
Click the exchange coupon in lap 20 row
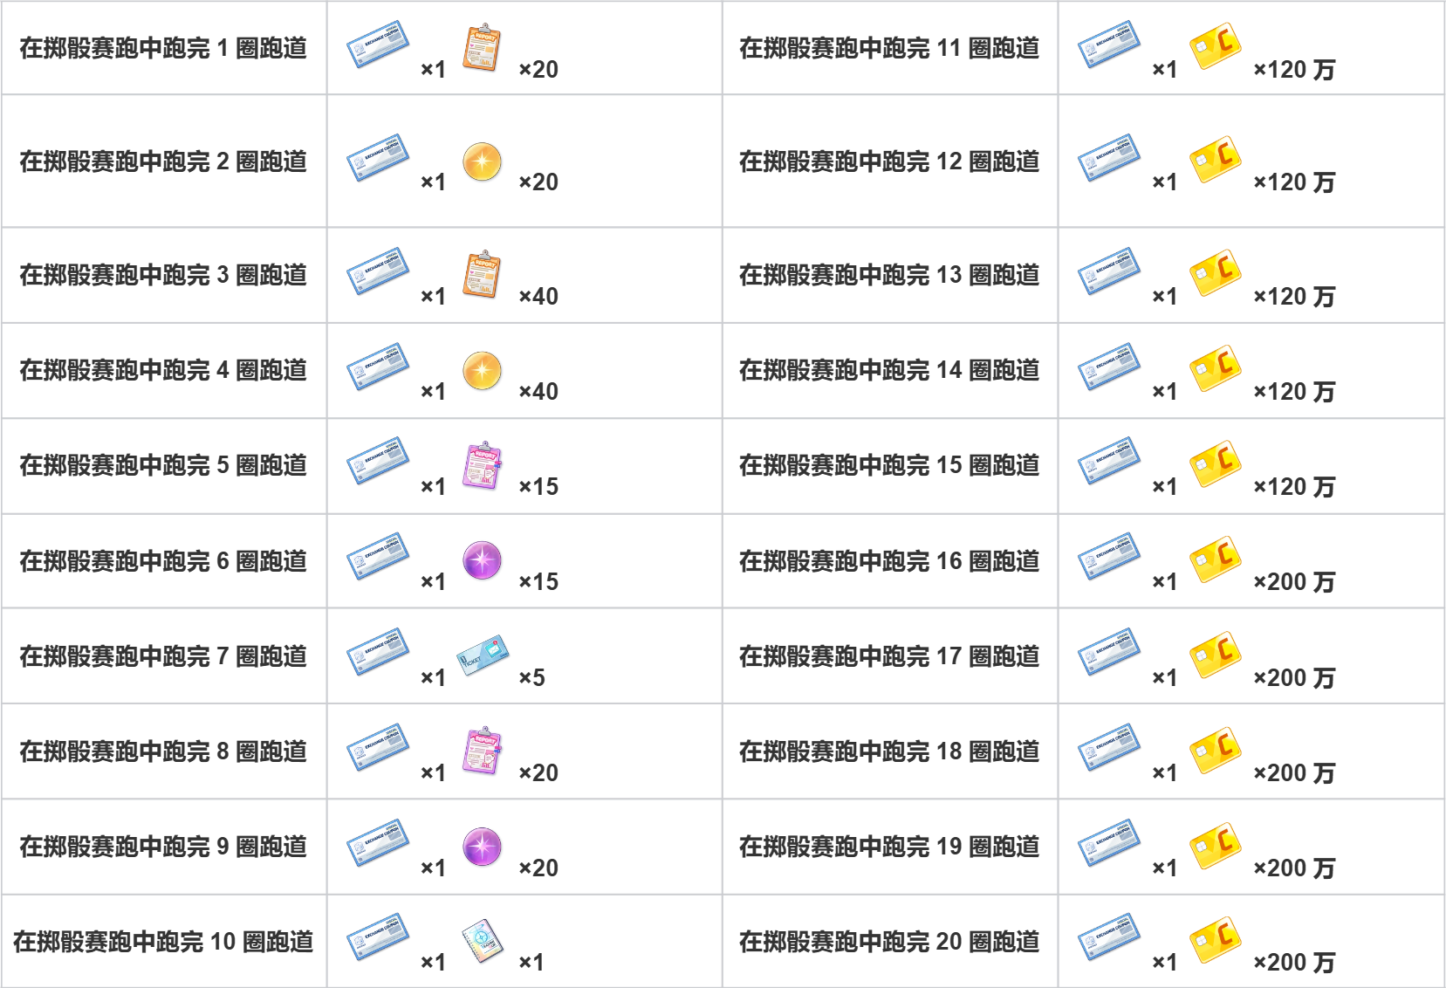tap(1109, 937)
